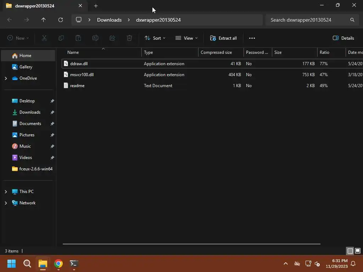Click the horizontal scrollbar in file list

pos(191,244)
